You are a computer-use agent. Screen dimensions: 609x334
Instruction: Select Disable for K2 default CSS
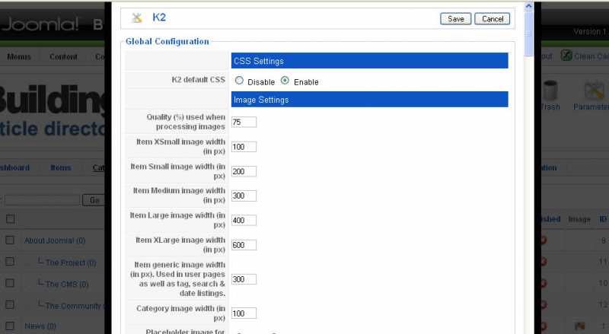click(x=239, y=81)
